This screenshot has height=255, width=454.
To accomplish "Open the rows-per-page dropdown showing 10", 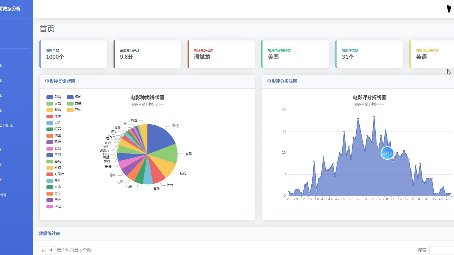I will click(47, 250).
